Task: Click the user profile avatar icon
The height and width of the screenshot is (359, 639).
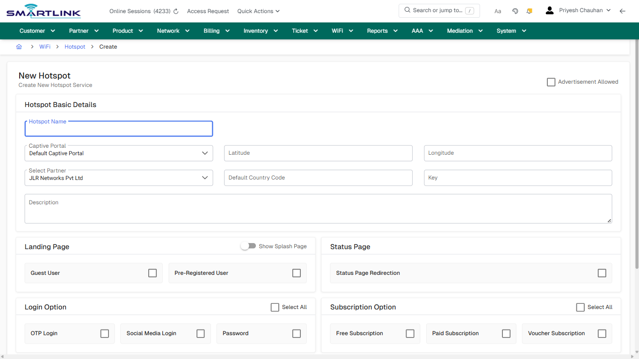Action: pos(550,10)
